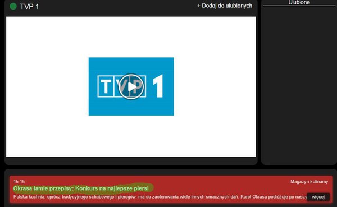Open Okrasa łamie przepisy program title
The width and height of the screenshot is (337, 207).
click(81, 188)
